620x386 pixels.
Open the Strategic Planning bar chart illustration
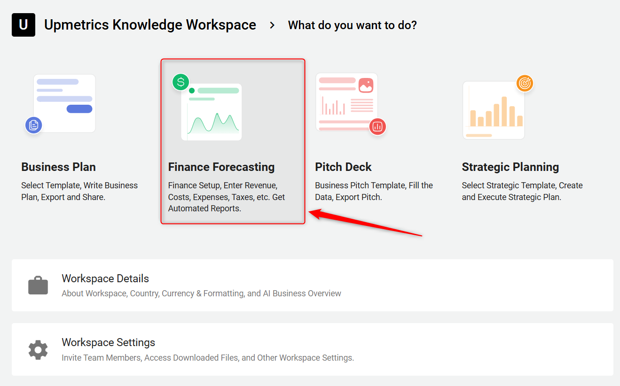[x=494, y=110]
